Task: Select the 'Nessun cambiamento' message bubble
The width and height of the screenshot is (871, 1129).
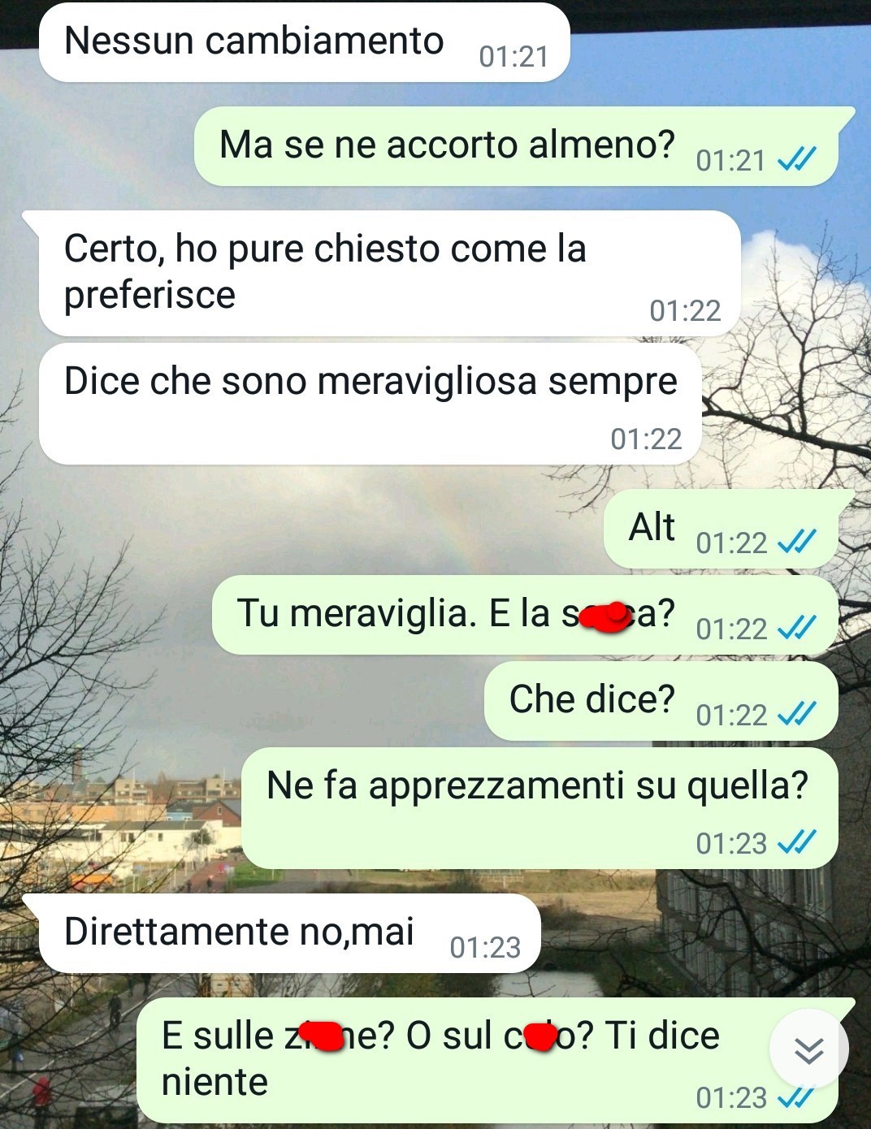Action: tap(305, 41)
